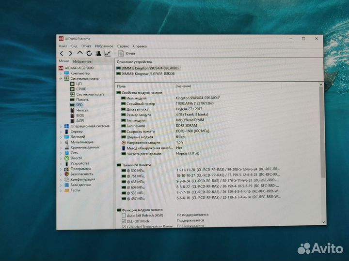
Task: Open the Сервис menu
Action: pos(123,46)
